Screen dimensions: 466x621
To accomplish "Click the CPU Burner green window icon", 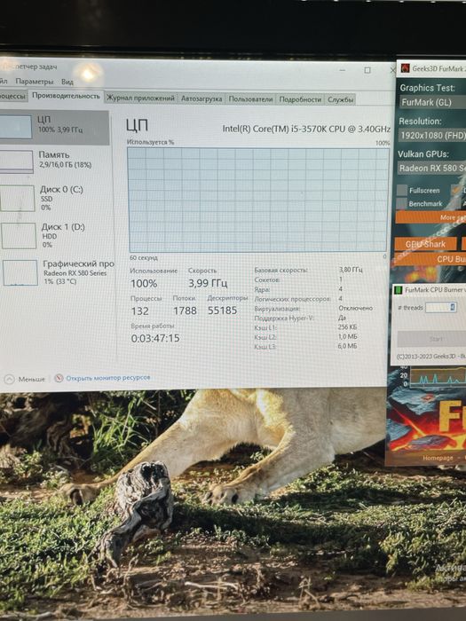I will (399, 290).
